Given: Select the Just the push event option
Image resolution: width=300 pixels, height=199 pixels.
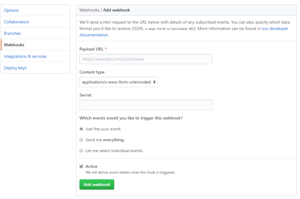Looking at the screenshot, I should coord(81,129).
